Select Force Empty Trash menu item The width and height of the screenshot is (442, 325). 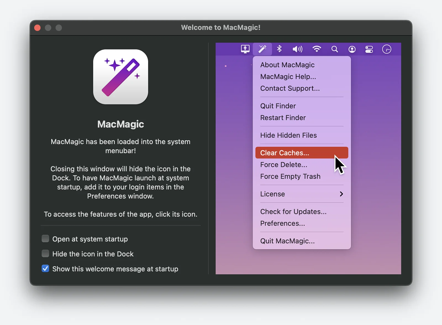pyautogui.click(x=302, y=176)
